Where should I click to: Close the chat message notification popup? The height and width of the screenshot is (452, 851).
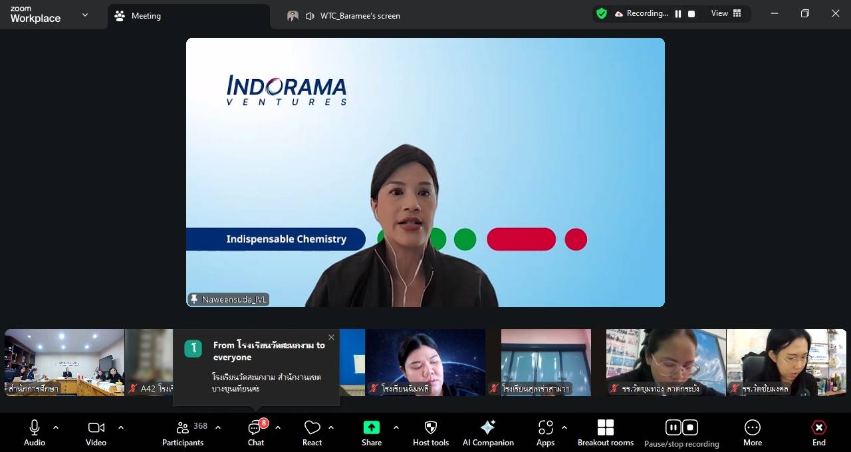(x=331, y=337)
